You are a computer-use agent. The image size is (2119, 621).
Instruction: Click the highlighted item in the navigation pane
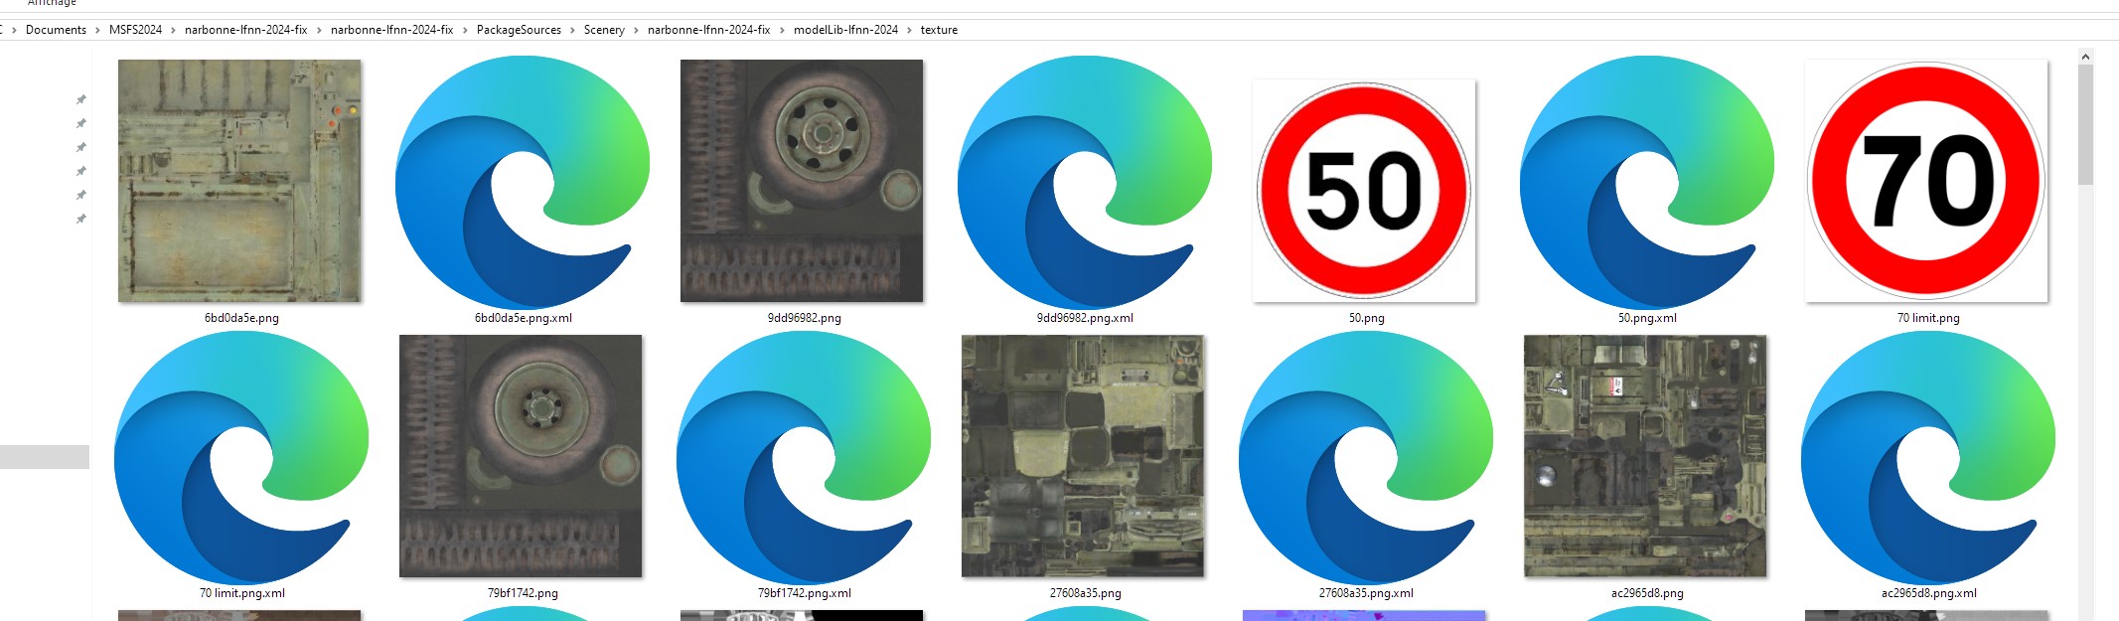tap(45, 457)
